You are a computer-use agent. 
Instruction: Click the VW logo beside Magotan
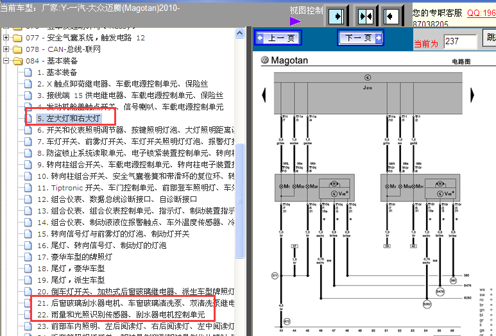pos(265,60)
